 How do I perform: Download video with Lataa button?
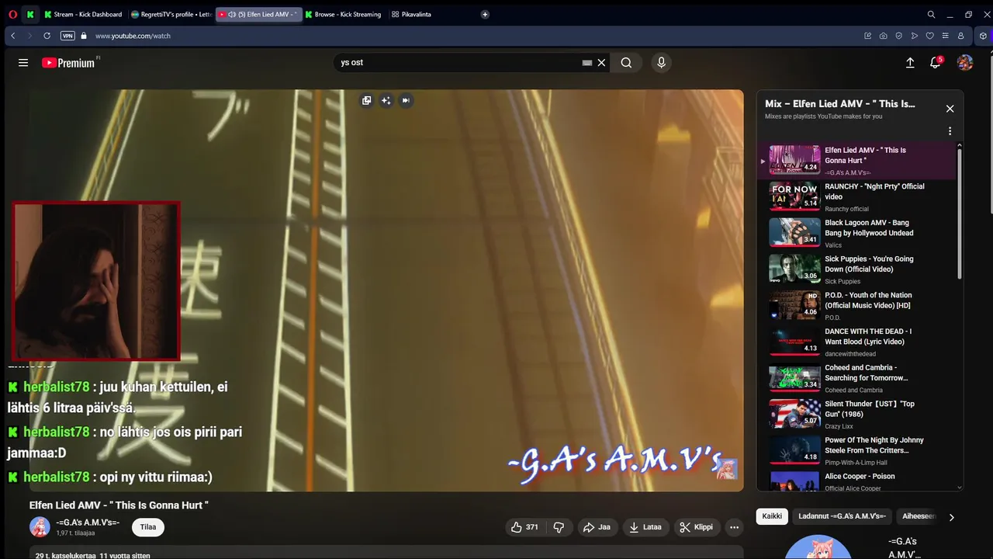pyautogui.click(x=645, y=527)
